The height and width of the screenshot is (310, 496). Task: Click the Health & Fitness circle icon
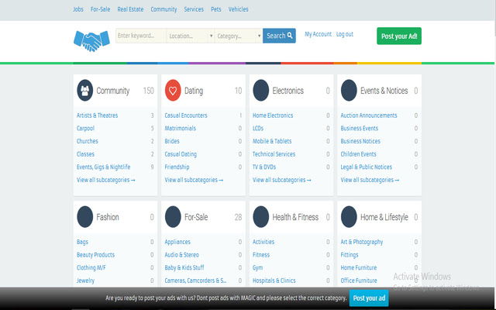tap(260, 217)
